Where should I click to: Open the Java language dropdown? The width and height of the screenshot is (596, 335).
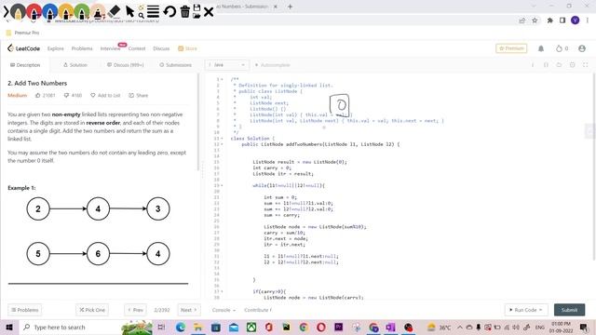[227, 65]
